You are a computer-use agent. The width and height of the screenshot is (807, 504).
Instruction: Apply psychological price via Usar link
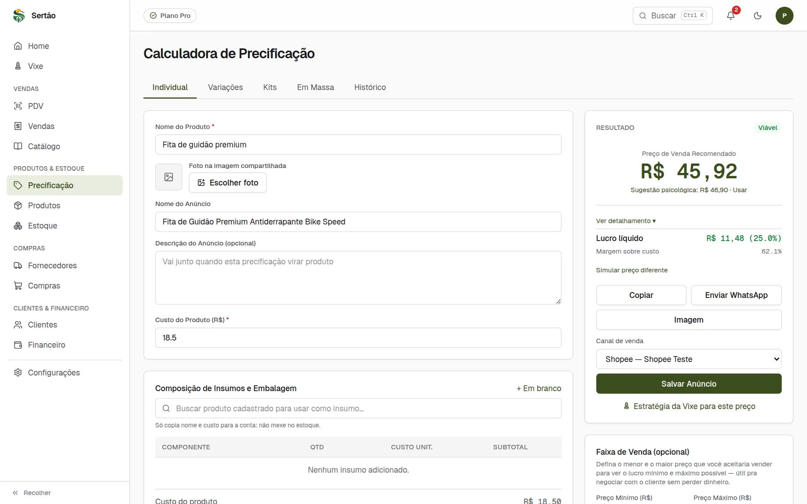[740, 190]
